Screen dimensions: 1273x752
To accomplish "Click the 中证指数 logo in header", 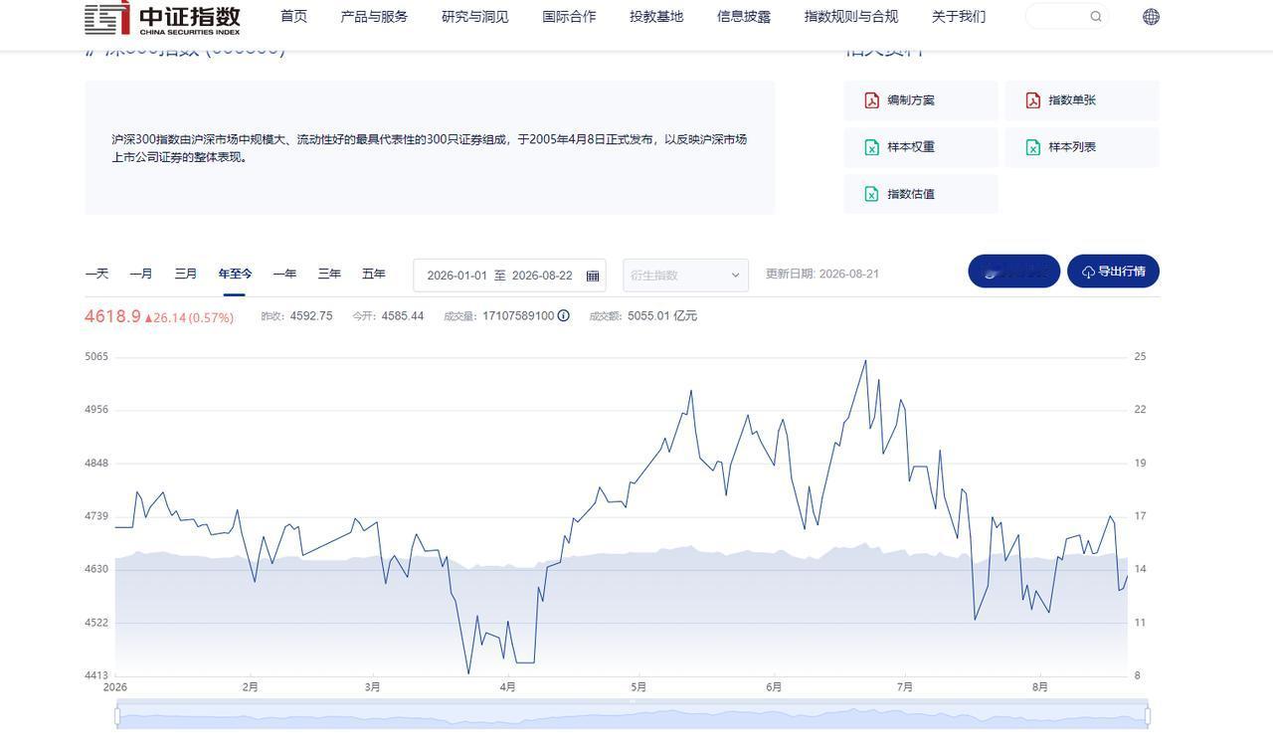I will coord(162,18).
